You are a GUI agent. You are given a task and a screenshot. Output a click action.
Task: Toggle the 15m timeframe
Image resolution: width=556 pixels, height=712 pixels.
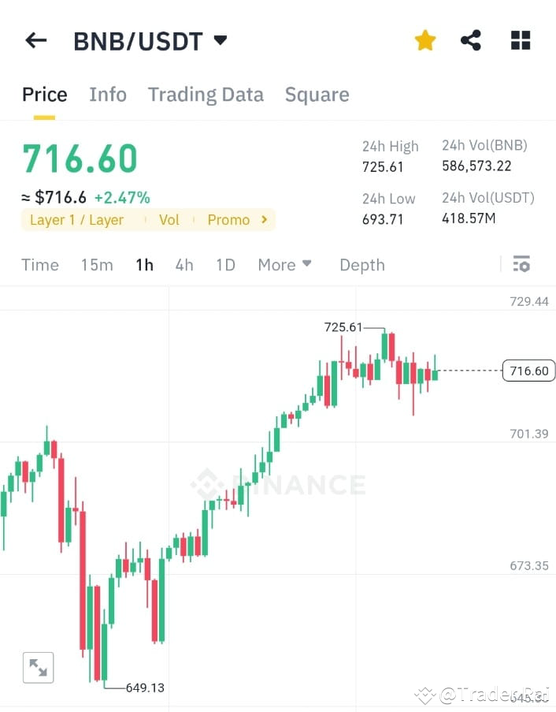point(97,265)
